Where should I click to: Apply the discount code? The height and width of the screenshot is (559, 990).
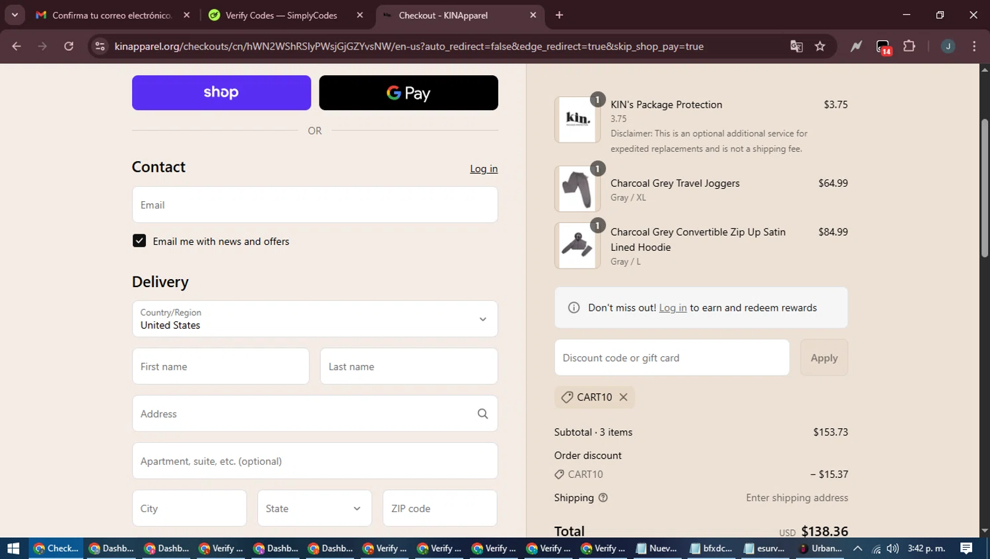pyautogui.click(x=824, y=358)
